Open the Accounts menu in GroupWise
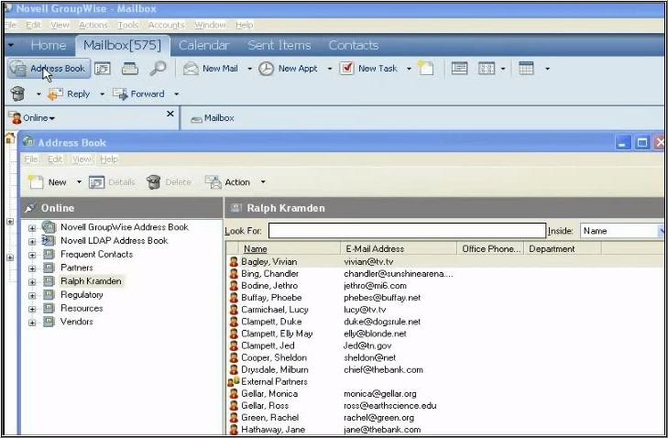The height and width of the screenshot is (438, 668). coord(166,25)
